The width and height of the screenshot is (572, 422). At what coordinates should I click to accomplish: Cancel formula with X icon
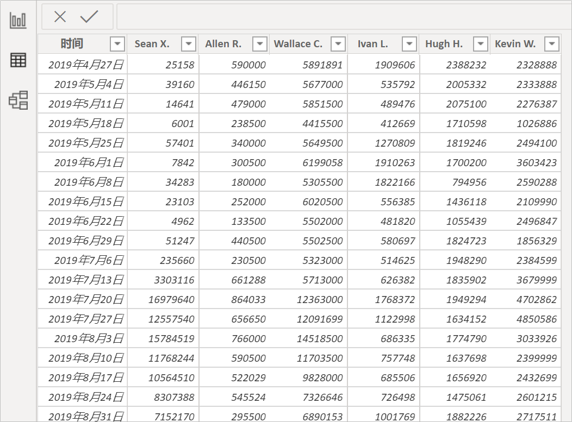point(60,17)
